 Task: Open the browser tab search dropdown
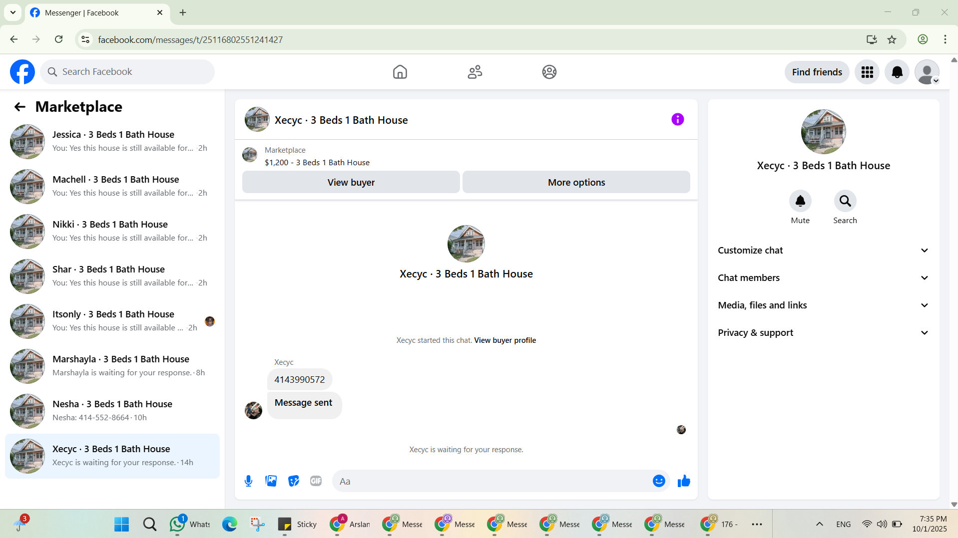tap(13, 12)
